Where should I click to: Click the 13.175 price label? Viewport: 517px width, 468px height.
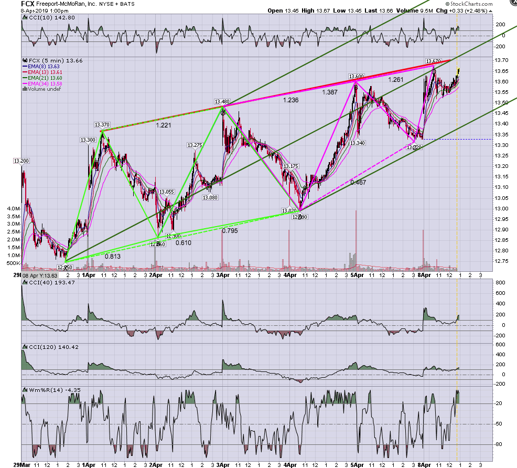click(291, 166)
